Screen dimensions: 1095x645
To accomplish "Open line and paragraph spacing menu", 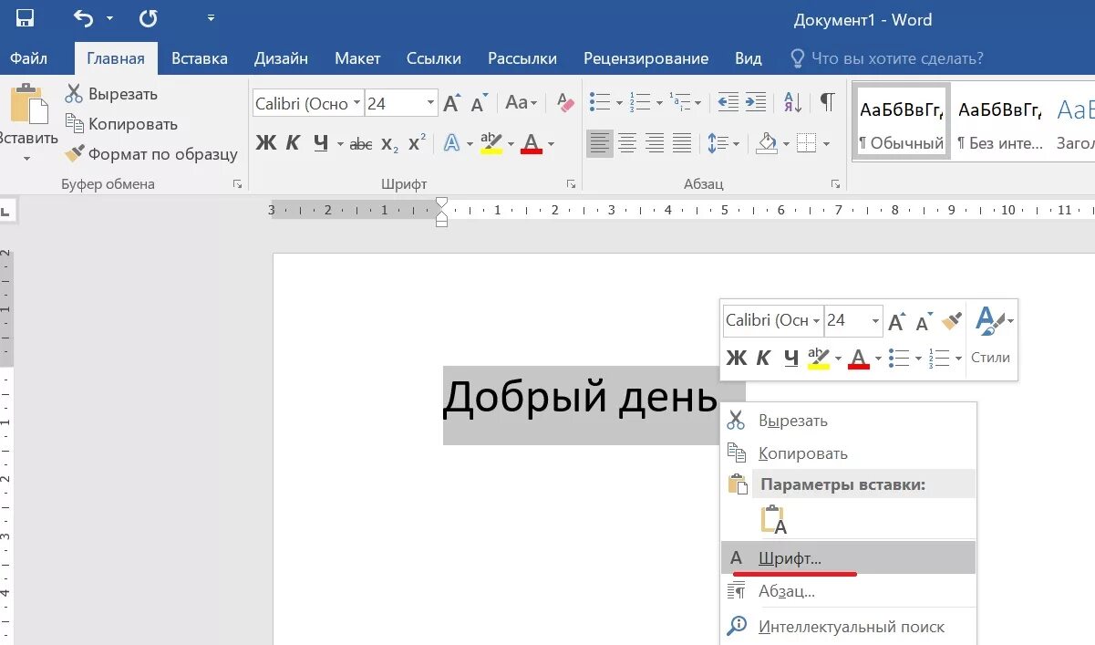I will tap(724, 143).
